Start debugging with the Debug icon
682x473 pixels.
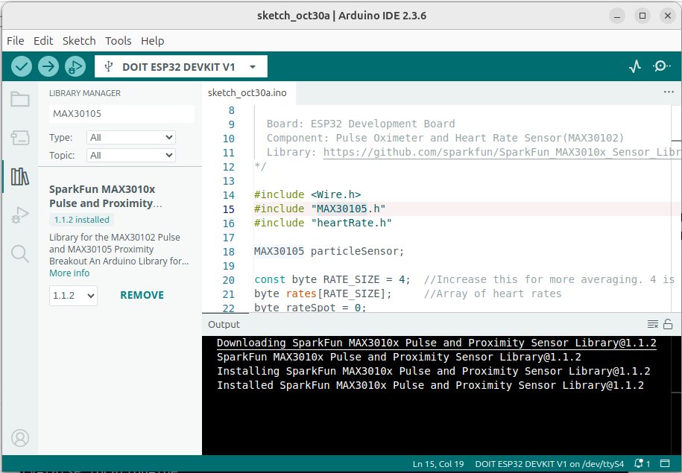[x=75, y=66]
